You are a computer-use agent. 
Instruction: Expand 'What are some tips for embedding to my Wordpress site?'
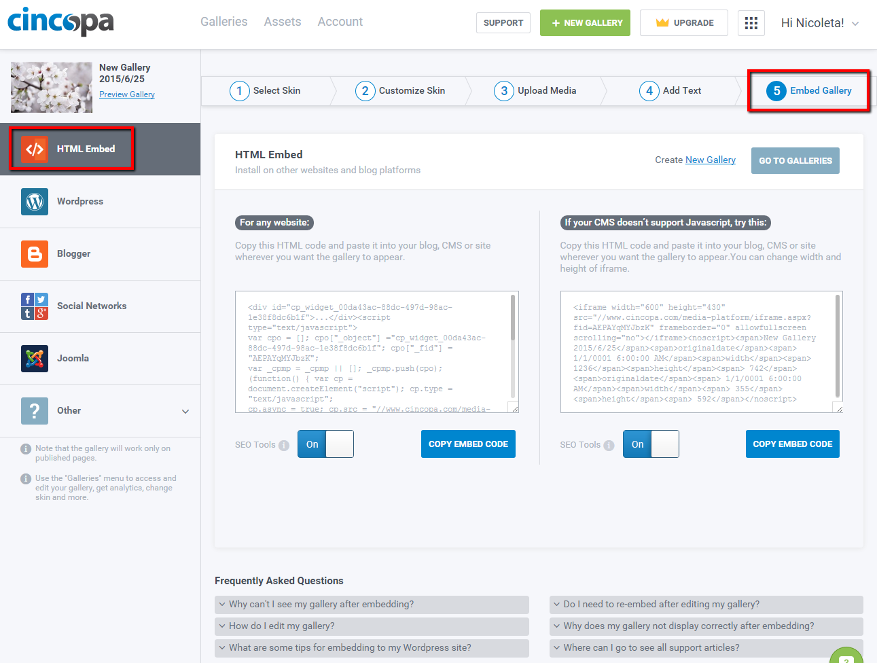point(372,648)
